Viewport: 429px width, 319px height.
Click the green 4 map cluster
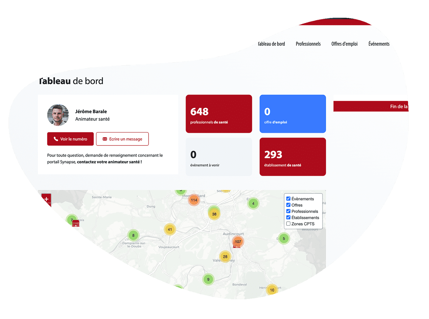(x=253, y=204)
